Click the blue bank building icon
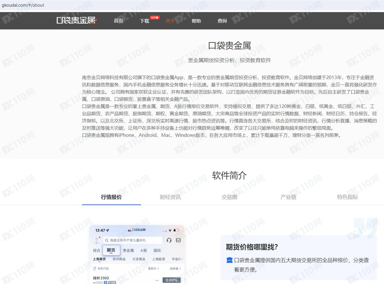The height and width of the screenshot is (284, 384). pyautogui.click(x=229, y=260)
